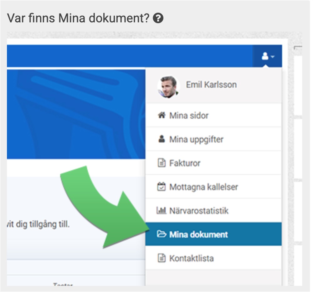Click the document icon beside Fakturor
Image resolution: width=313 pixels, height=292 pixels.
point(161,163)
